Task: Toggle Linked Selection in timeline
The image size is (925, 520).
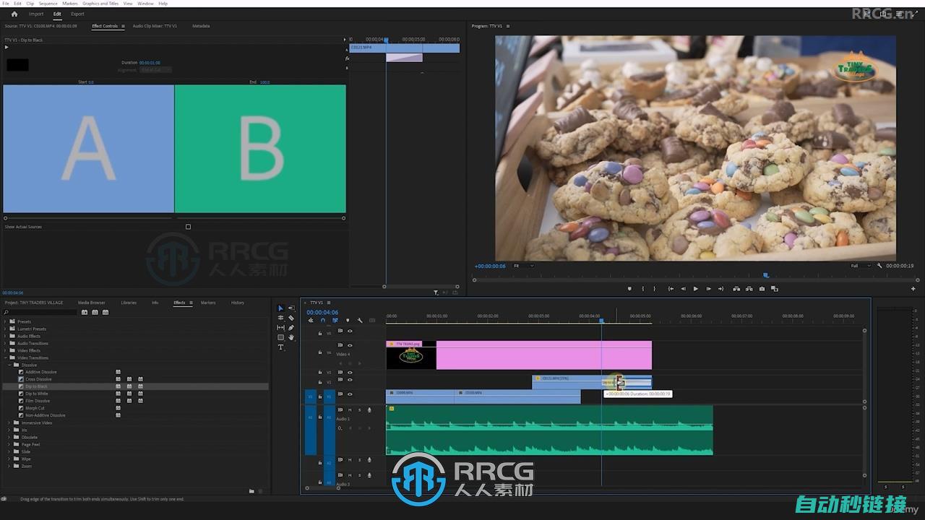Action: (335, 321)
